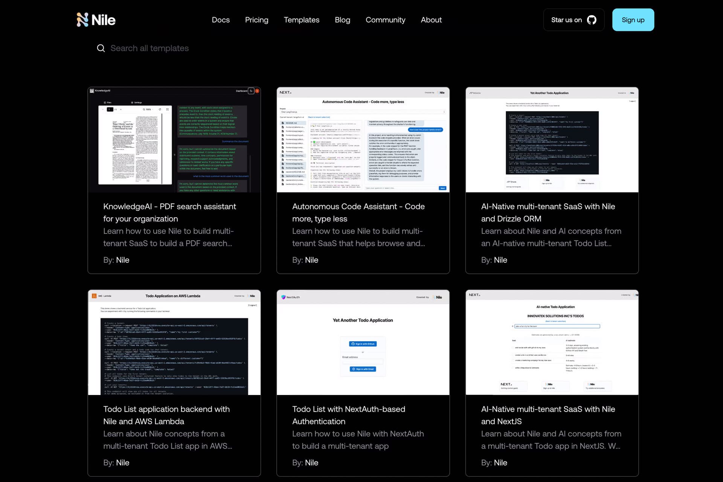Open the NextAuth Todo template thumbnail
Image resolution: width=723 pixels, height=482 pixels.
point(363,342)
